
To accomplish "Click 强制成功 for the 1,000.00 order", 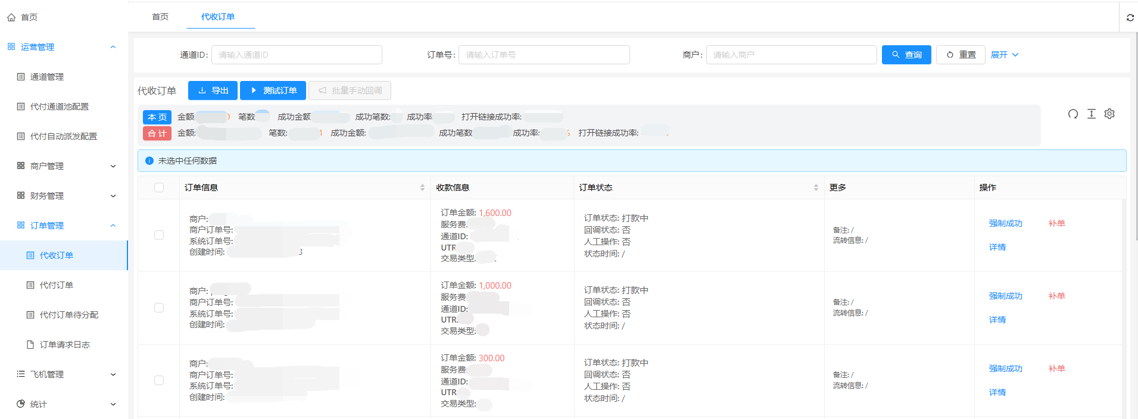I will pyautogui.click(x=1005, y=296).
